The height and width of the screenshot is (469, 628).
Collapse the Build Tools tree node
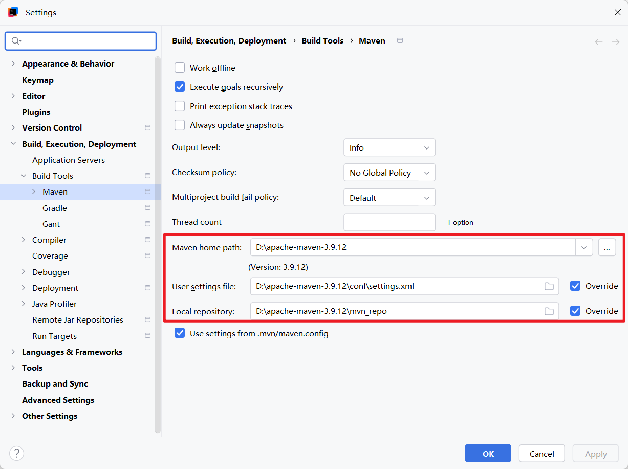pyautogui.click(x=24, y=176)
